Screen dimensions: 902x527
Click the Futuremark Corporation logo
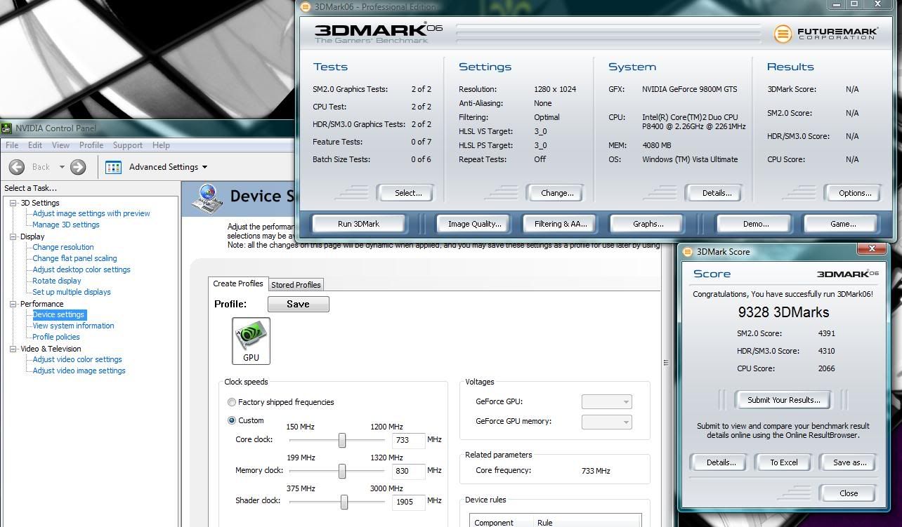point(825,34)
